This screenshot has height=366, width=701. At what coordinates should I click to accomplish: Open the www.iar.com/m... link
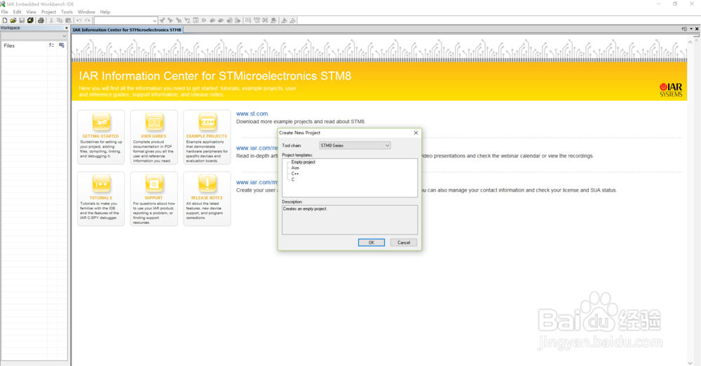point(257,182)
